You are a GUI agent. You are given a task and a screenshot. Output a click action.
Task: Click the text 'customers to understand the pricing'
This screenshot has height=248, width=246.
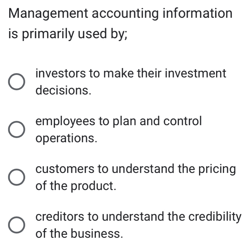coord(136,169)
